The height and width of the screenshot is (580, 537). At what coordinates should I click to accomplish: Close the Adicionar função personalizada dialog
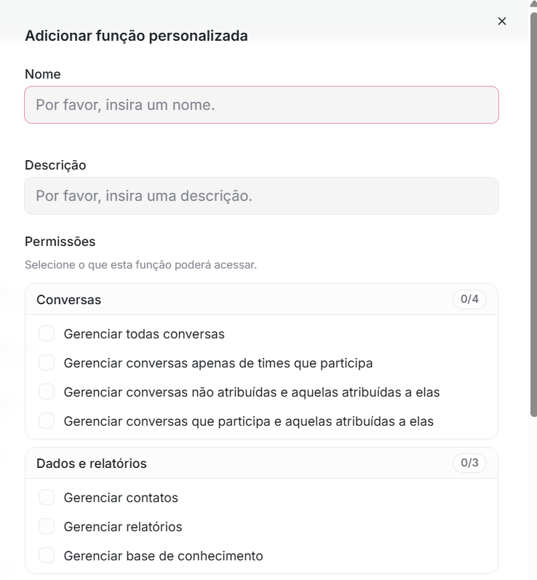[x=502, y=21]
